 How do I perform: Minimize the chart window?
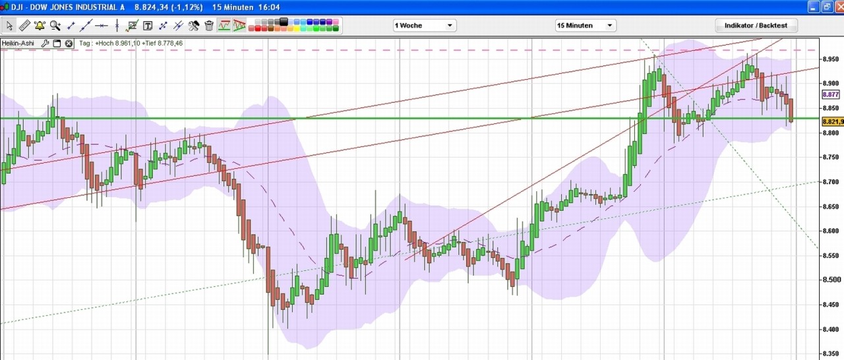tap(814, 7)
